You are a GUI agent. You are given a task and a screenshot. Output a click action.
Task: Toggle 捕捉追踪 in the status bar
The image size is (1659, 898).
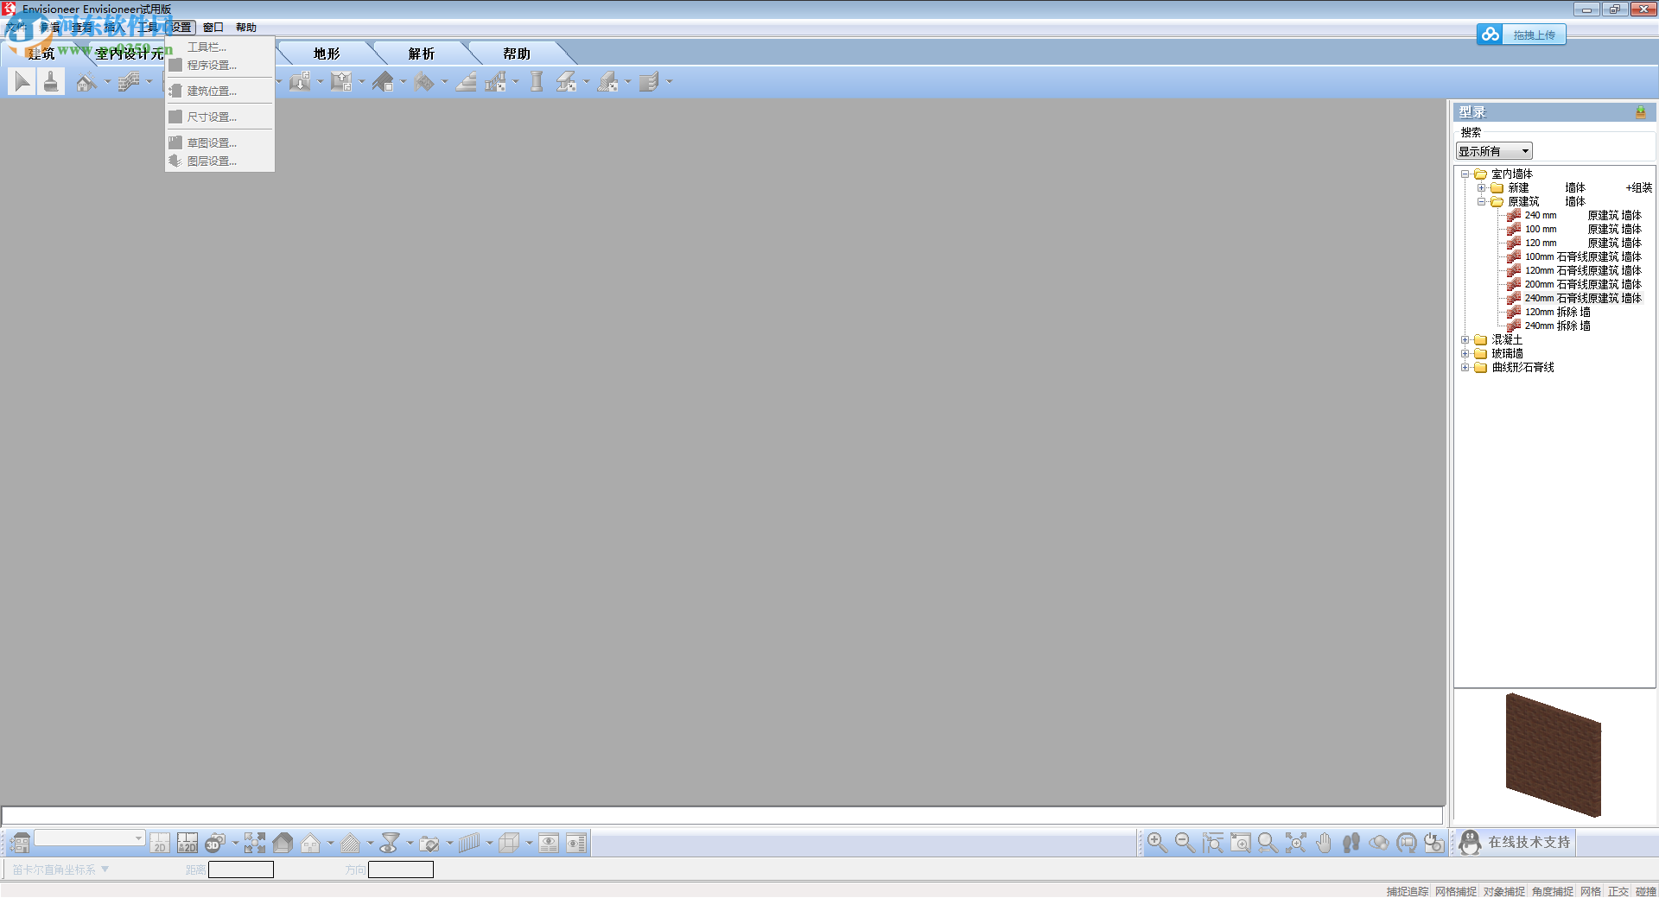pyautogui.click(x=1408, y=891)
